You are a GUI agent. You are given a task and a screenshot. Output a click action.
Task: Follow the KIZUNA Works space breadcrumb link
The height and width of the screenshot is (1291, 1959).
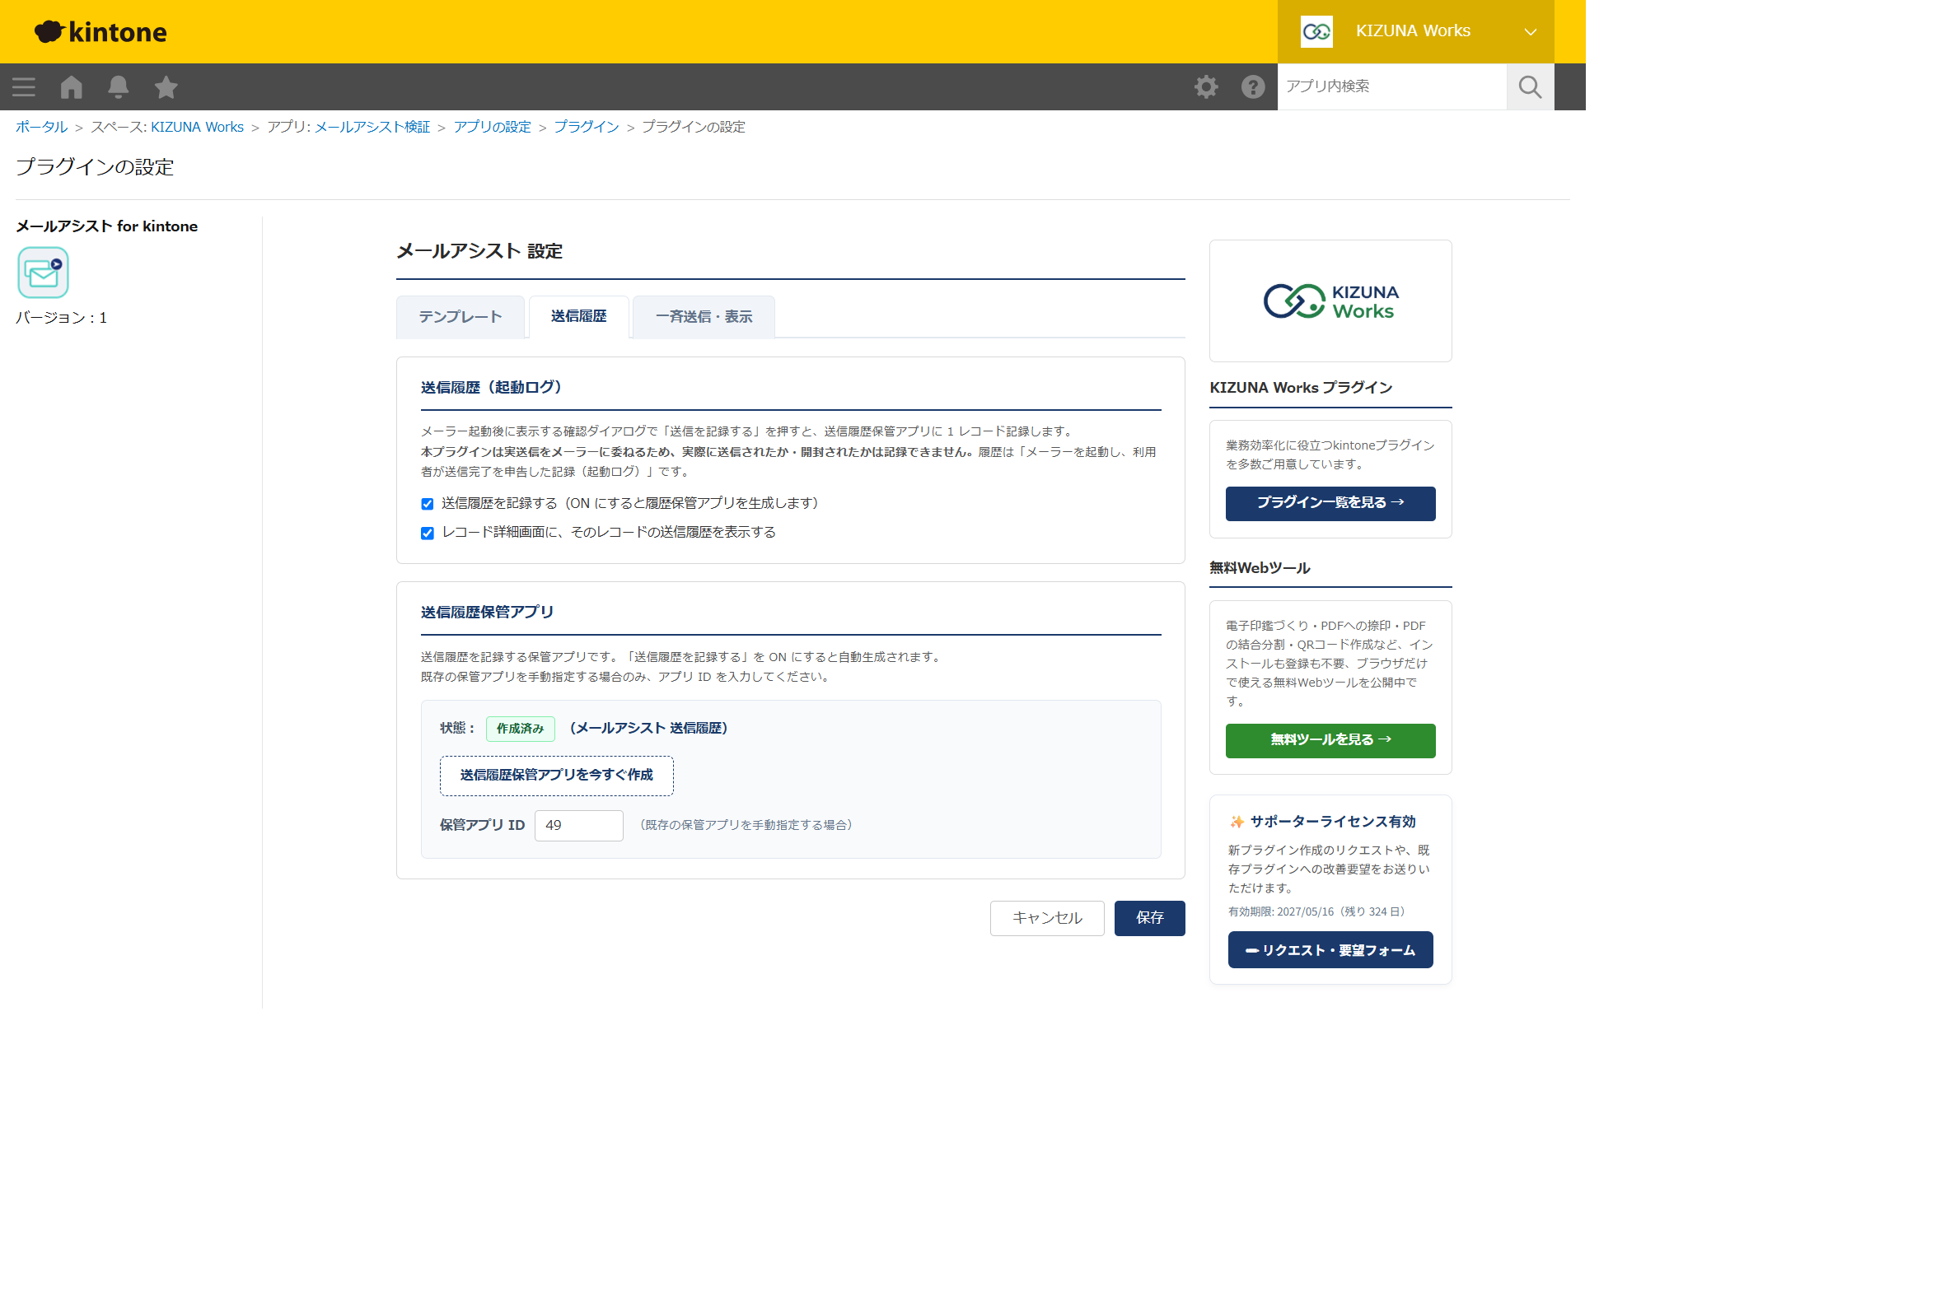tap(197, 127)
